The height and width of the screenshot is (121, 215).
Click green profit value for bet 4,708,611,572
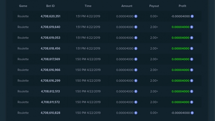[180, 102]
